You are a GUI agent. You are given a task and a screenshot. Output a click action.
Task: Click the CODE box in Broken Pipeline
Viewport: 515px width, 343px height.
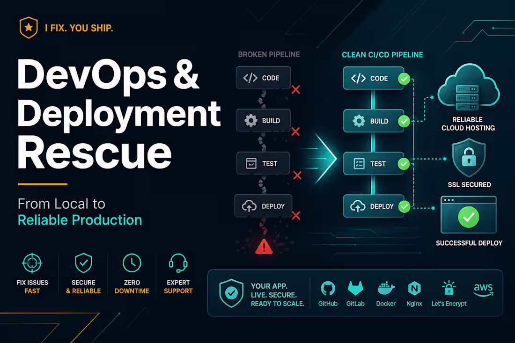tap(264, 78)
